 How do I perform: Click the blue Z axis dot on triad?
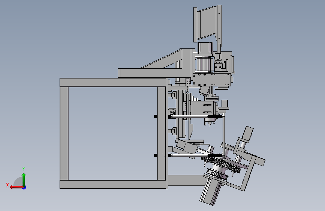24,187
